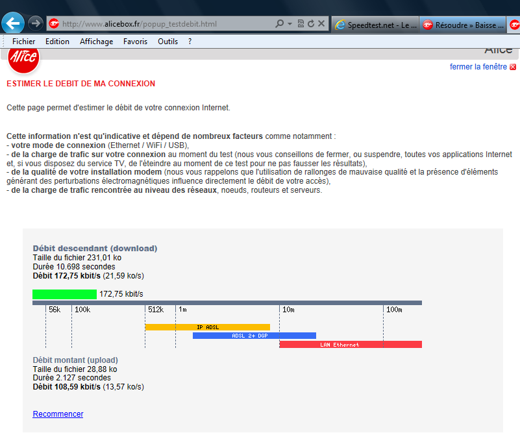Click the bold text votre mode de connexion
The width and height of the screenshot is (520, 433).
click(x=58, y=145)
